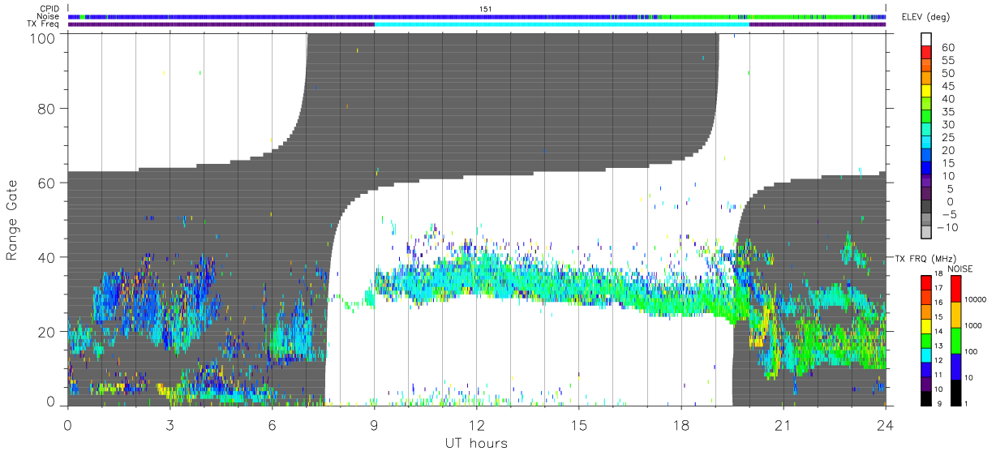Select the orange 1000 swatch in the NOISE legend
The width and height of the screenshot is (996, 460).
point(955,315)
